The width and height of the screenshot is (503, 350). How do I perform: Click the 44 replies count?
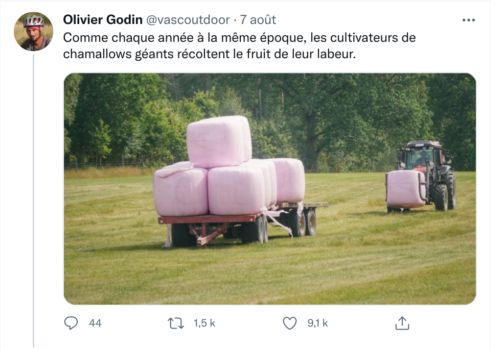[x=95, y=323]
